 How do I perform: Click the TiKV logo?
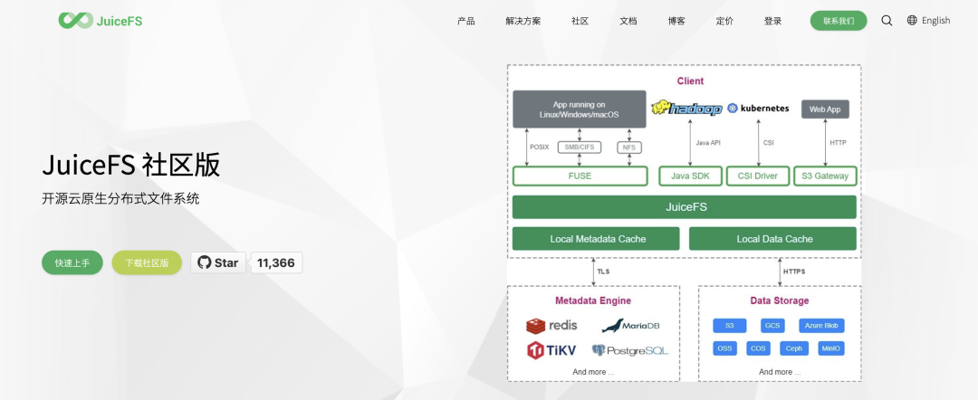coord(551,350)
